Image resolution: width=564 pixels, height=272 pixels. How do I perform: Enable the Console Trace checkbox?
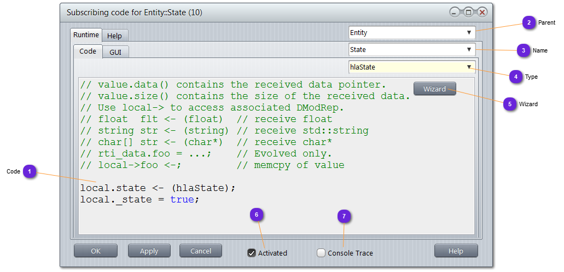pos(321,253)
